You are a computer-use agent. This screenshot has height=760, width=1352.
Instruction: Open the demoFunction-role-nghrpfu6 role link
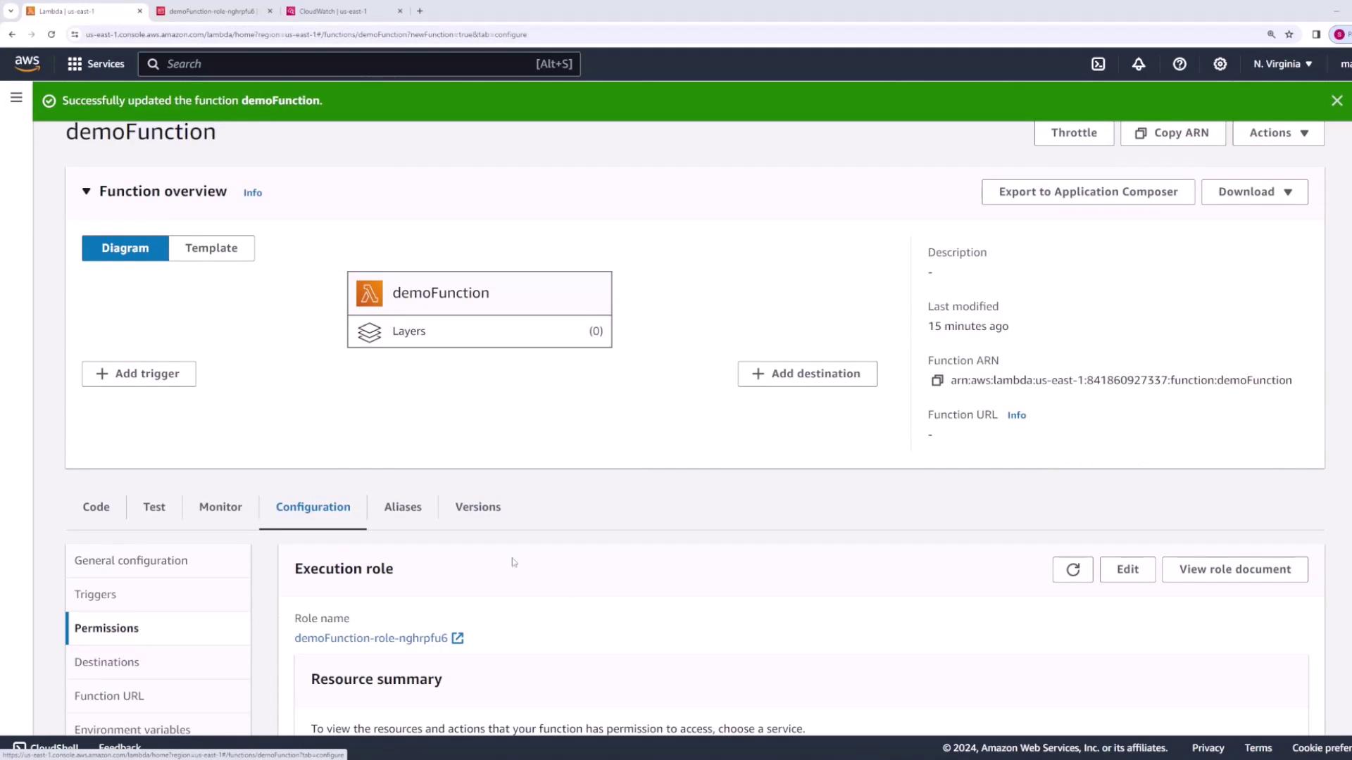(x=371, y=638)
